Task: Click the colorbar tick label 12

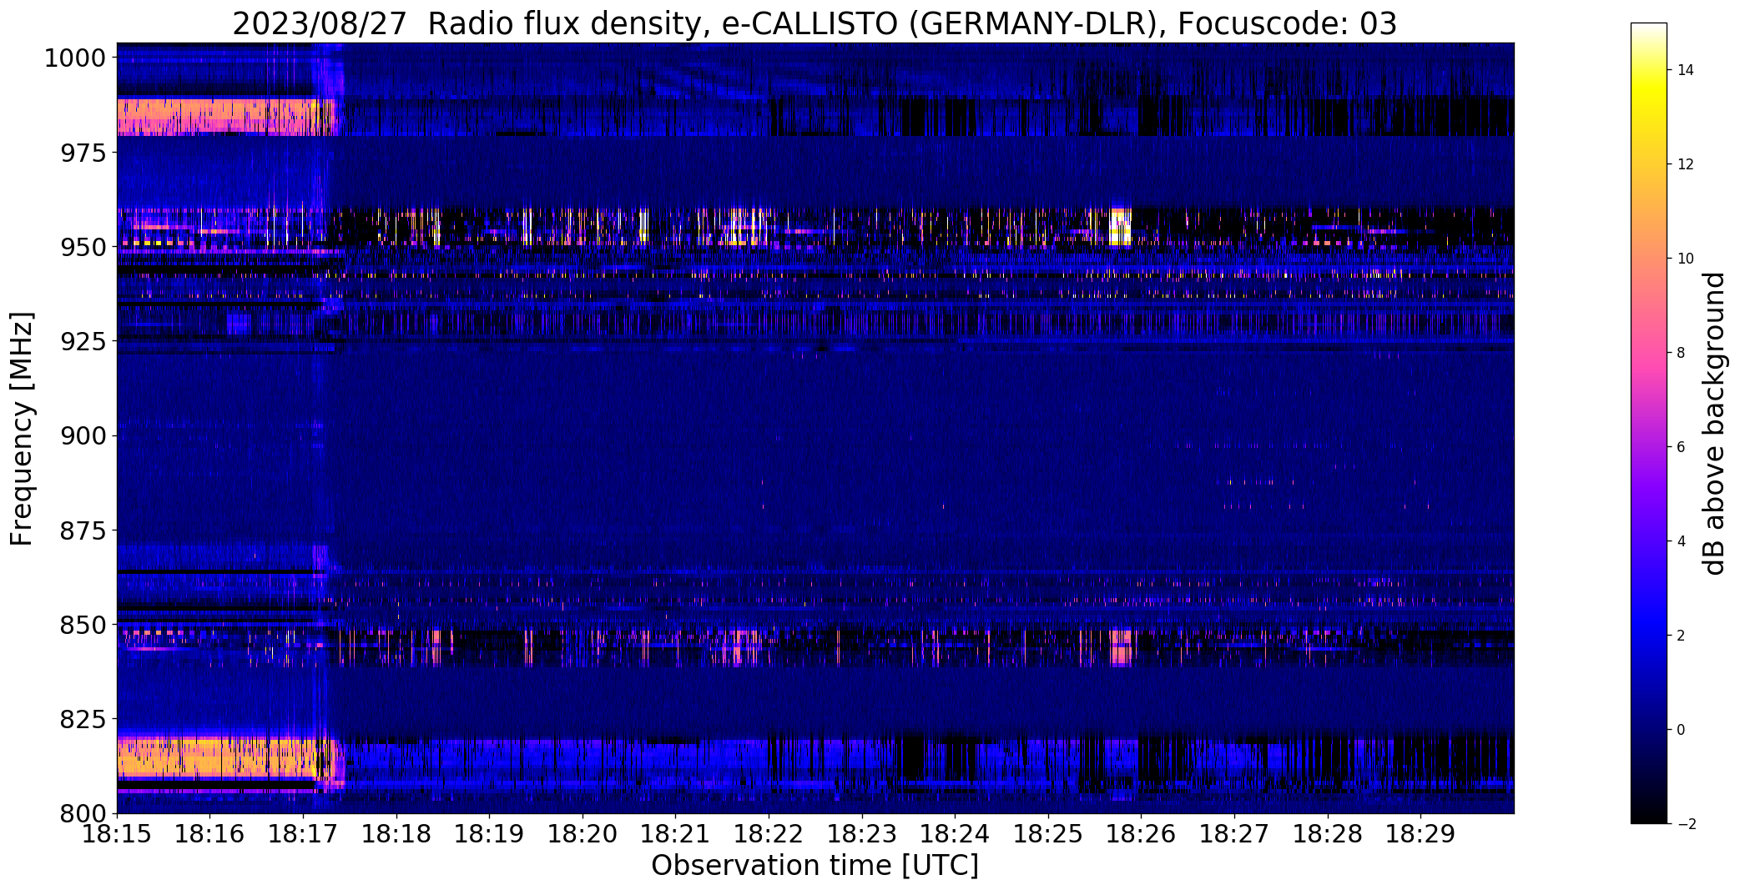Action: 1686,164
